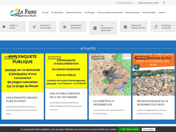Click the flamingo icon for Découvrir la Côte du Midi
176x132 pixels.
[34, 27]
